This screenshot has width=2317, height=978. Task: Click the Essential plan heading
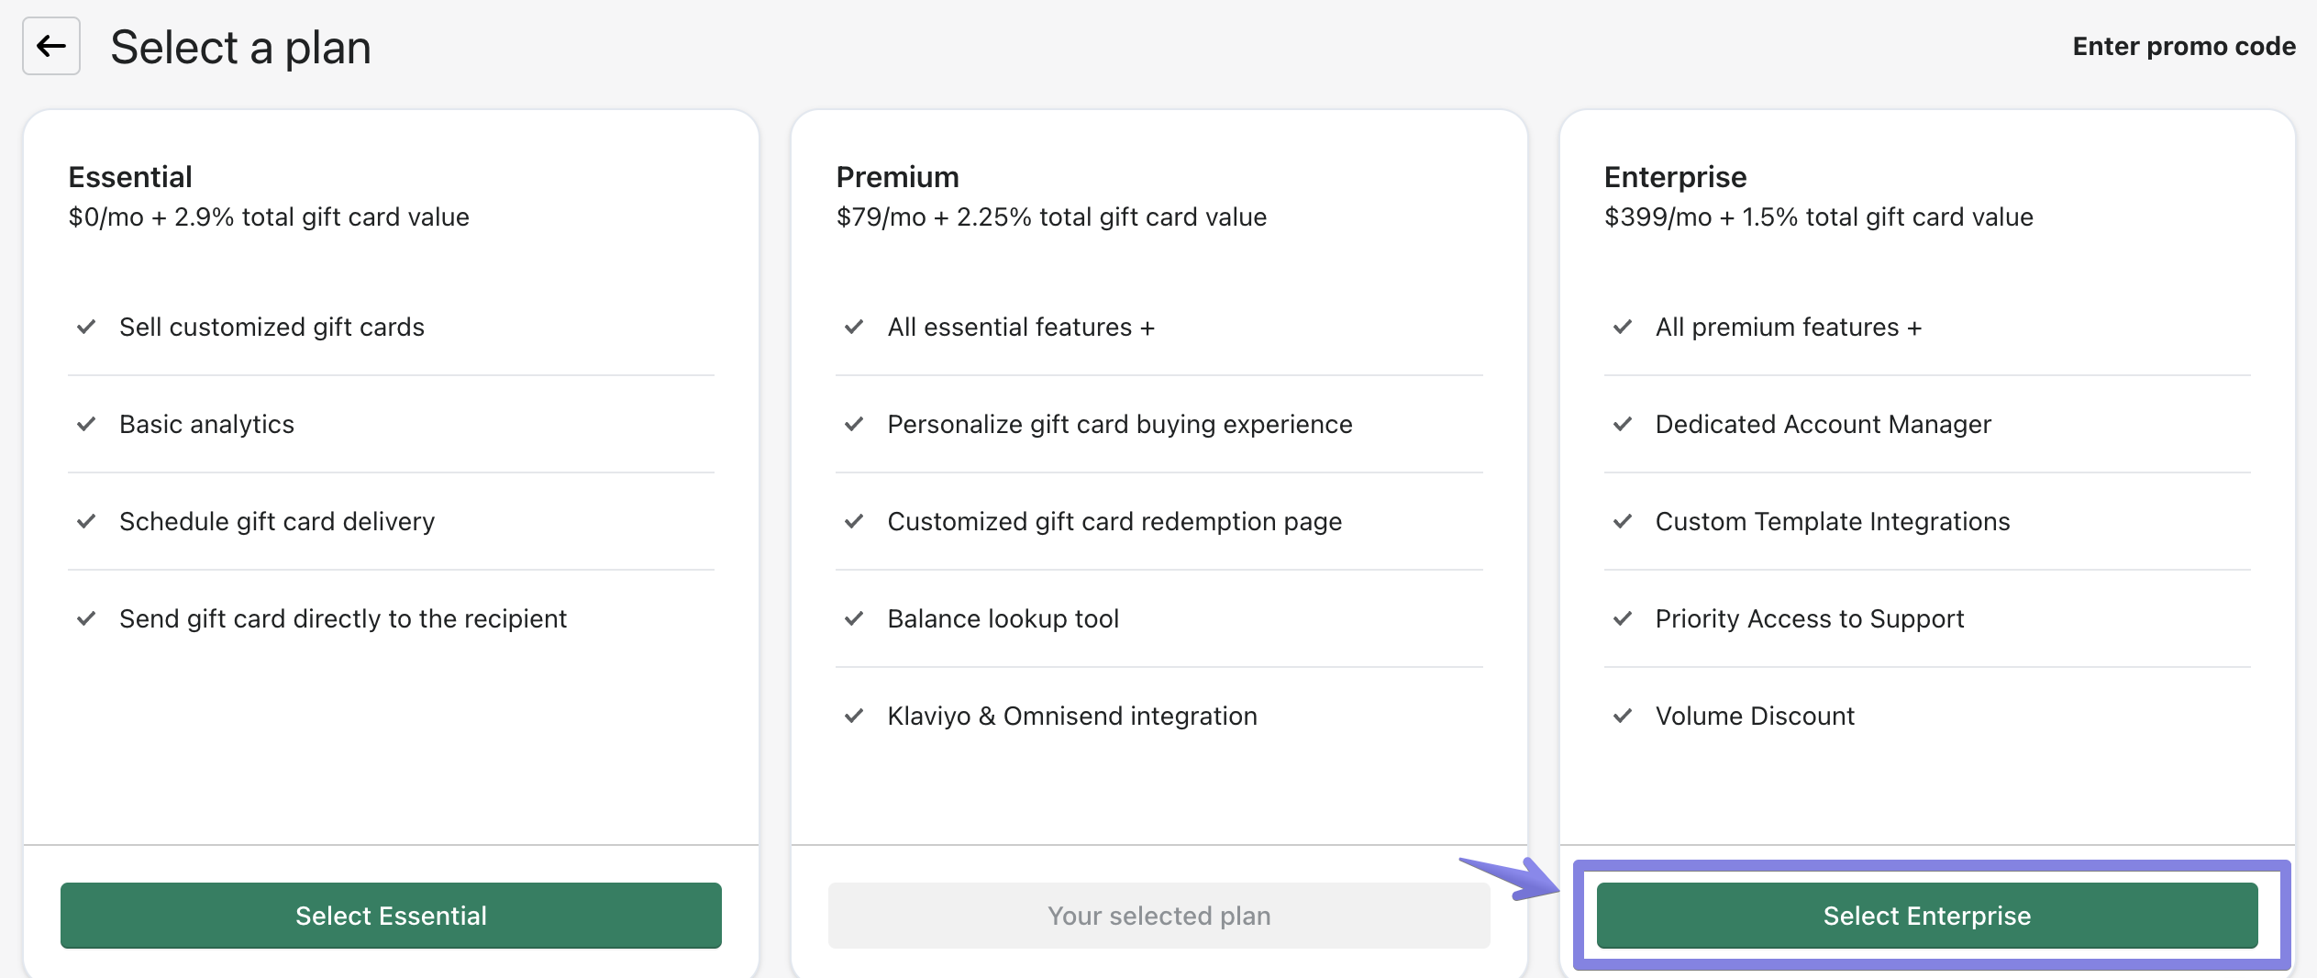click(130, 177)
